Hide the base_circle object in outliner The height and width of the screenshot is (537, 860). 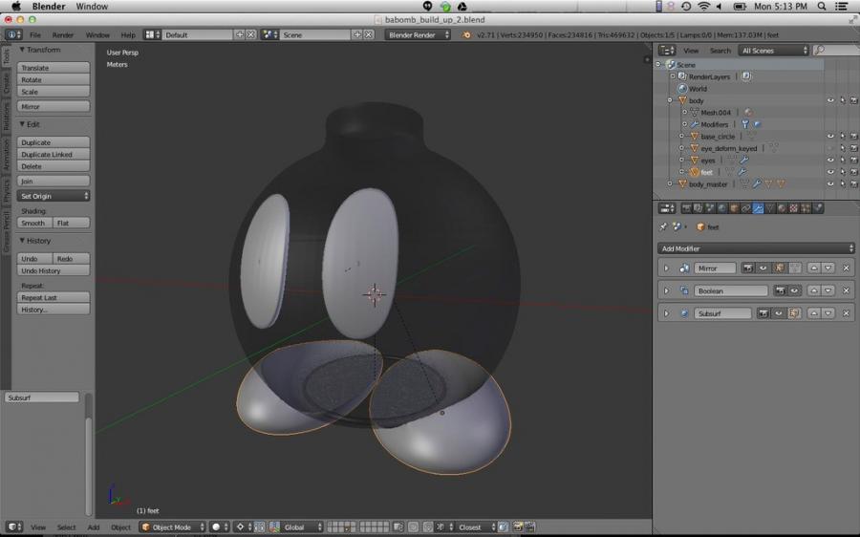830,136
